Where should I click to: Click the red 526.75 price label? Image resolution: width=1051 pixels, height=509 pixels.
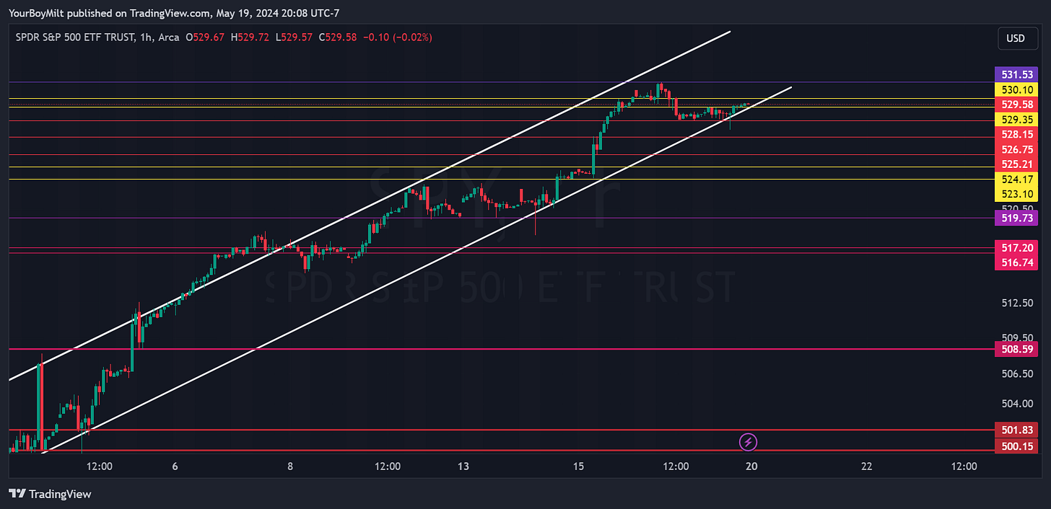tap(1016, 150)
